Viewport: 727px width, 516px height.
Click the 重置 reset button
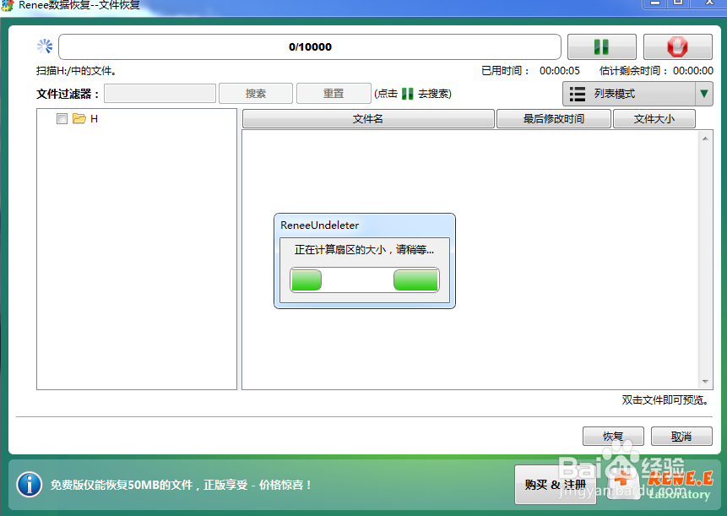[334, 94]
